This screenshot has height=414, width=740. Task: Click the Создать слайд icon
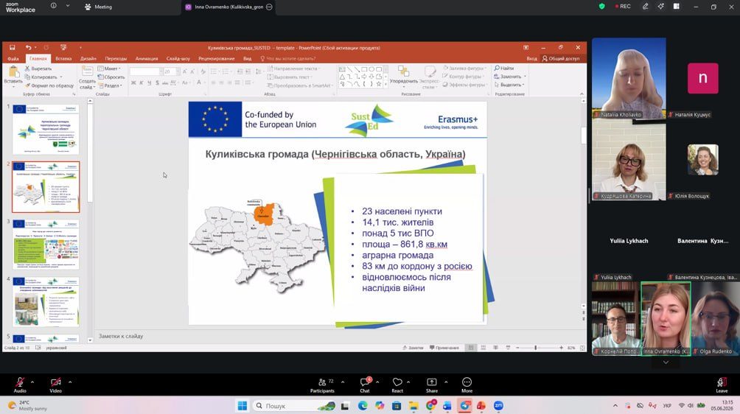point(87,71)
